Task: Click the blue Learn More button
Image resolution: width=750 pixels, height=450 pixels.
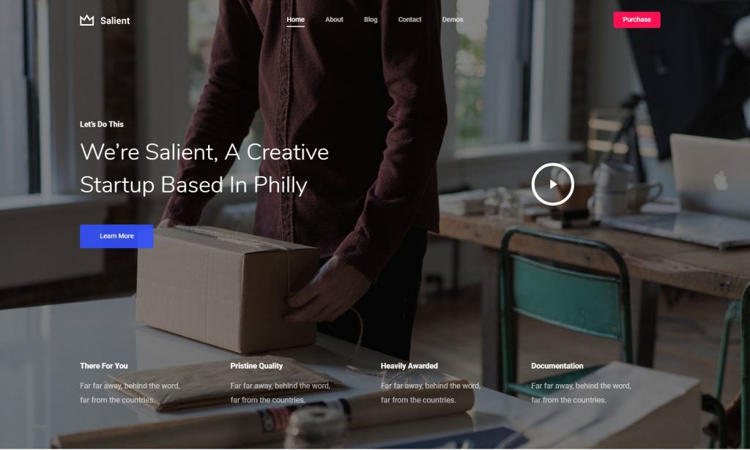Action: (116, 236)
